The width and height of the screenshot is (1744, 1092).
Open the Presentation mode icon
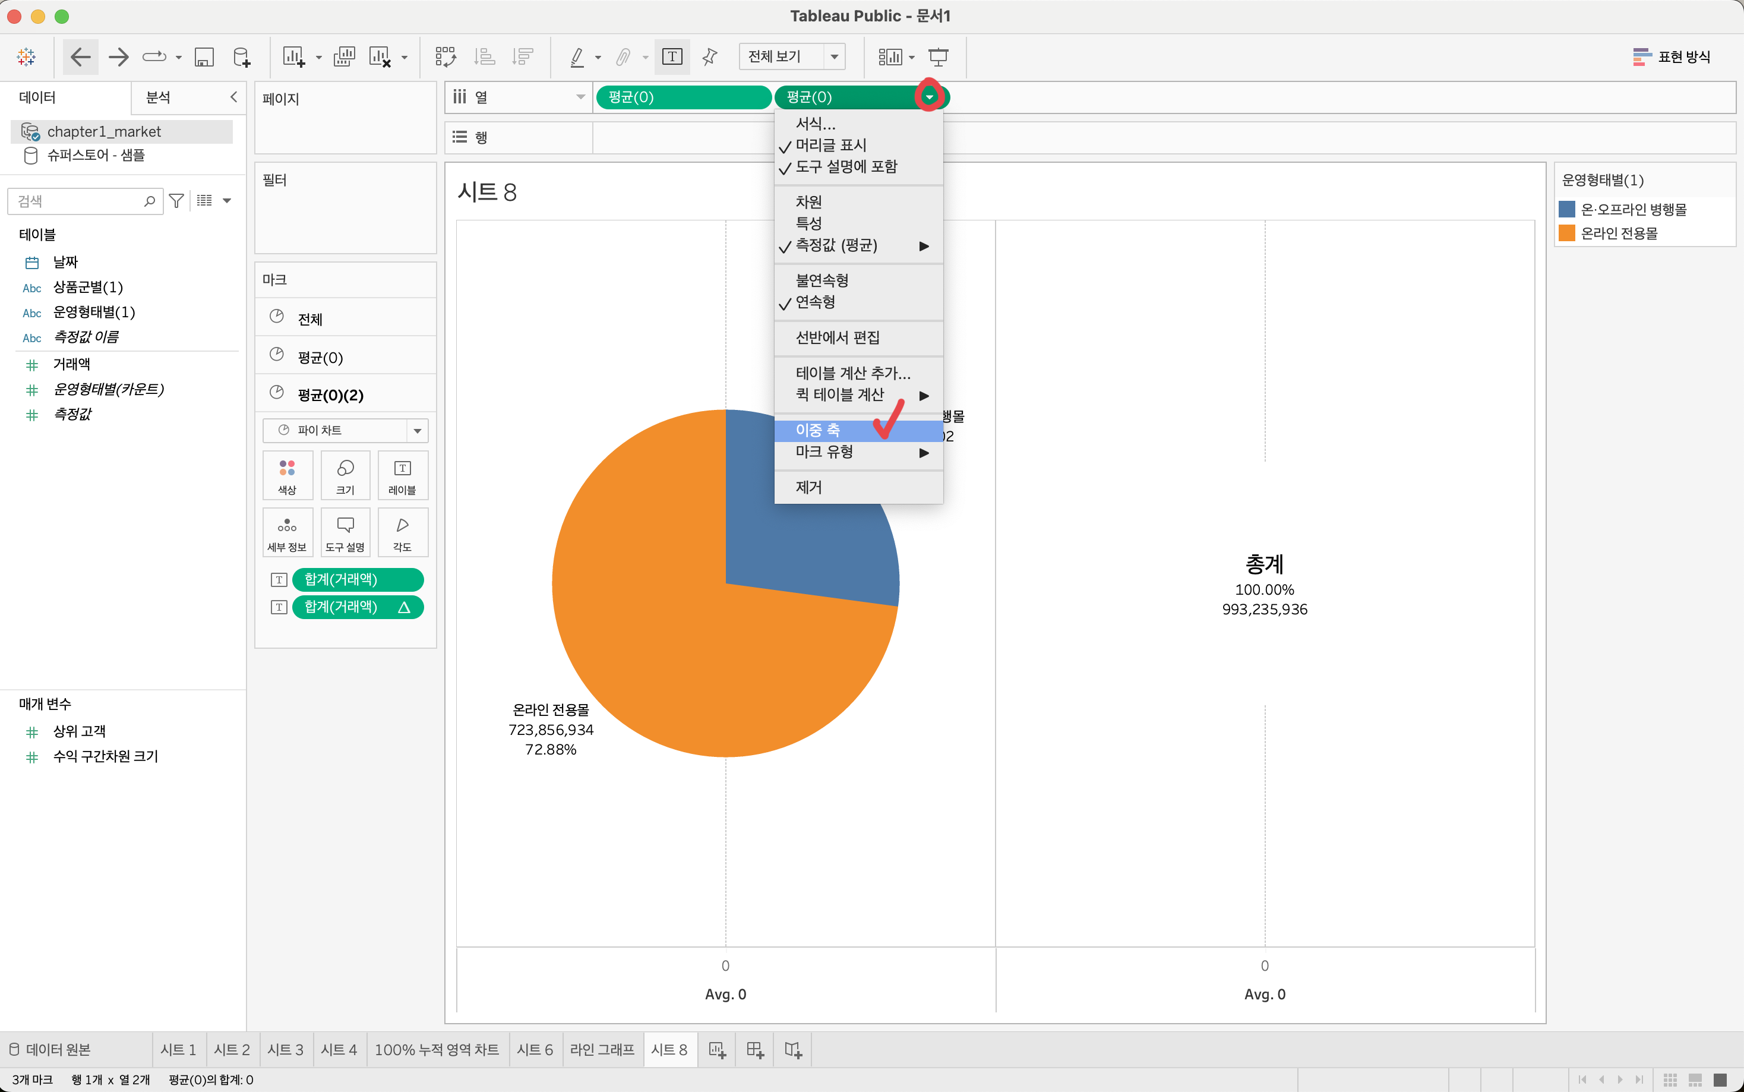coord(938,56)
